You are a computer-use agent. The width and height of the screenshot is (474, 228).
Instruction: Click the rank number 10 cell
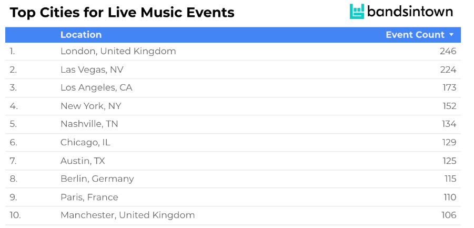[x=15, y=215]
